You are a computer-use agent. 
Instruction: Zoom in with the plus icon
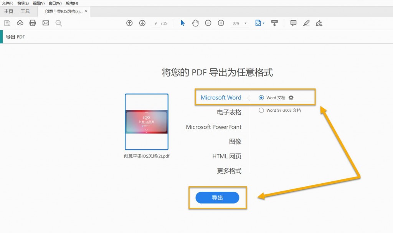pos(221,23)
